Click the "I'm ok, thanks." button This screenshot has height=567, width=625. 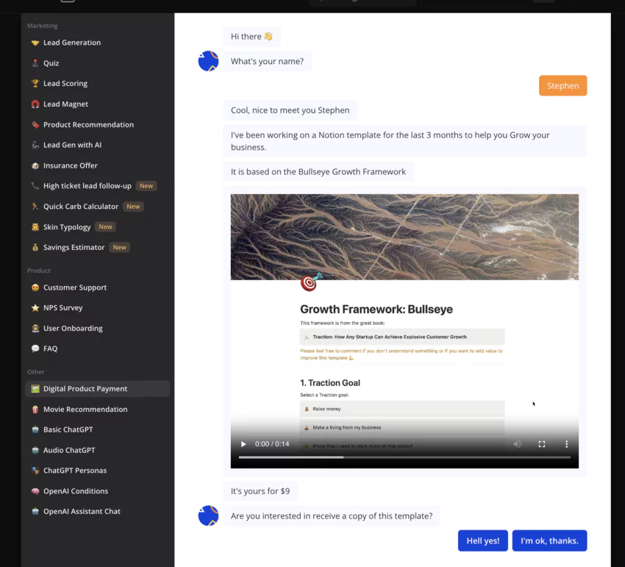549,540
